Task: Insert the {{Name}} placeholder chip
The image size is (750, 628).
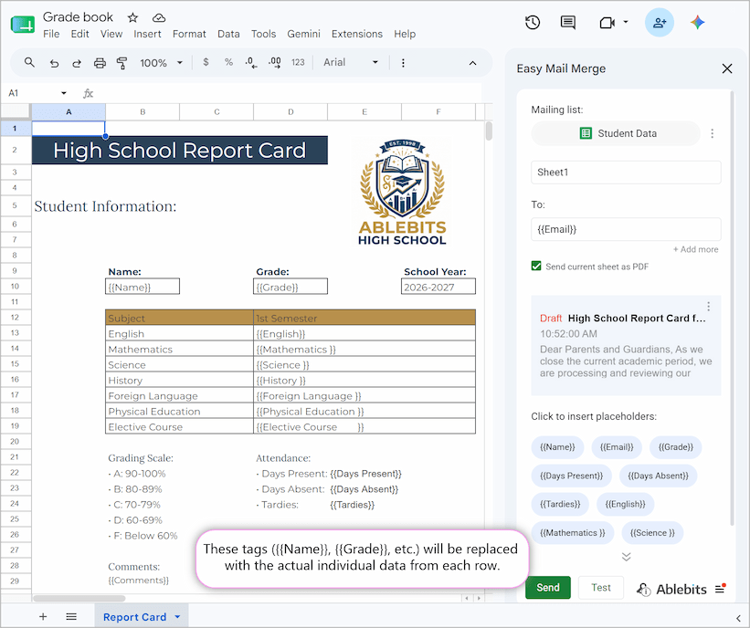Action: click(557, 447)
